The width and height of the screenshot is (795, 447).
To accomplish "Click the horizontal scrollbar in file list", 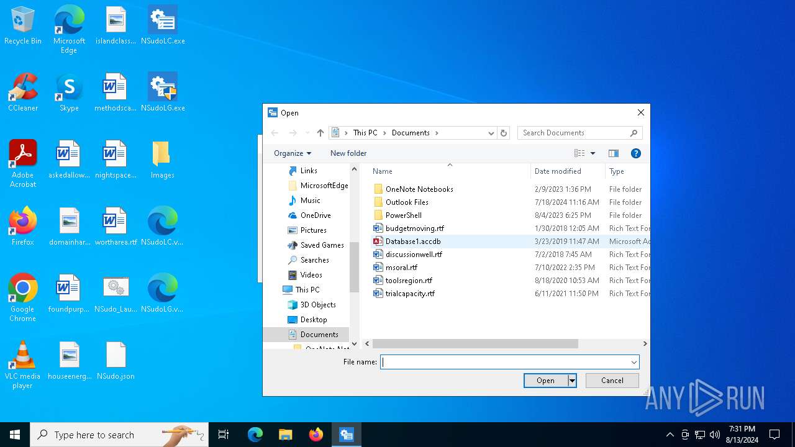I will [475, 344].
